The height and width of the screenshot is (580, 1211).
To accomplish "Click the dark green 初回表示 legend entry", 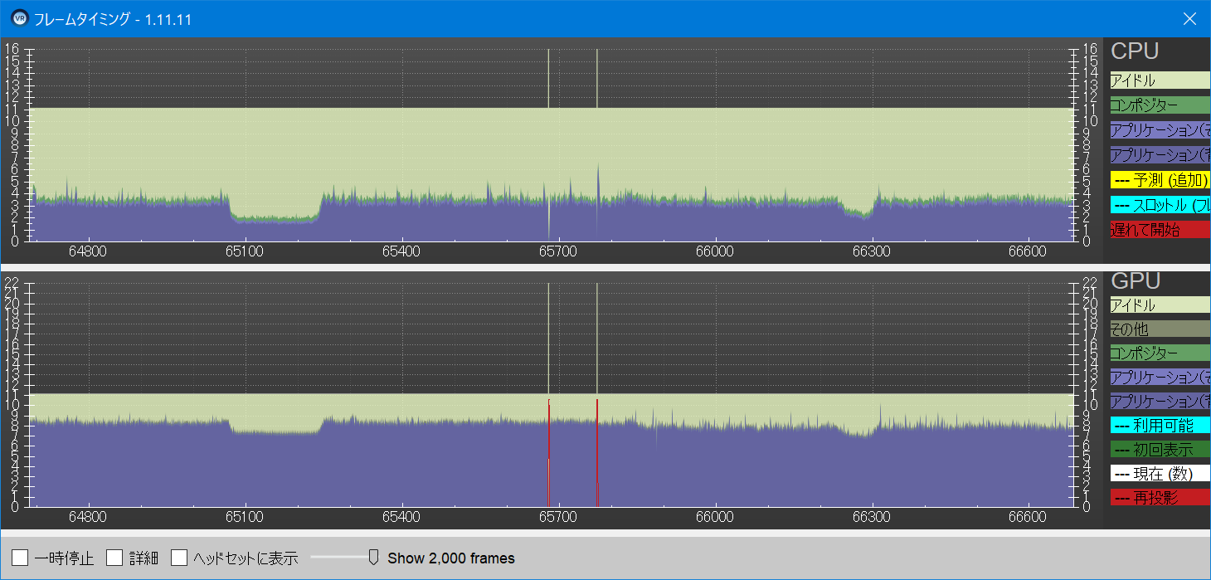I will point(1160,449).
